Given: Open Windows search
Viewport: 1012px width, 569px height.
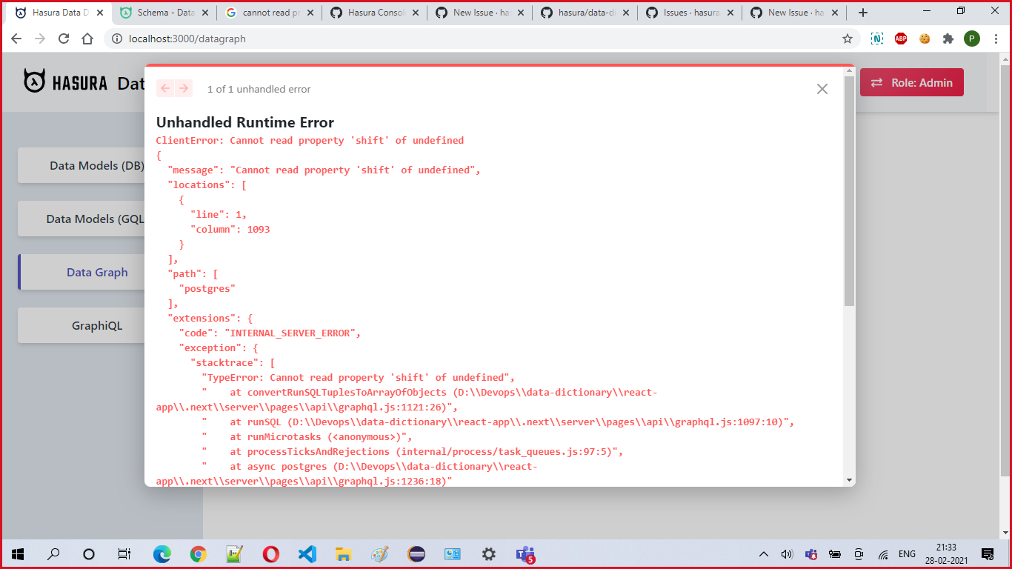Looking at the screenshot, I should (x=53, y=553).
